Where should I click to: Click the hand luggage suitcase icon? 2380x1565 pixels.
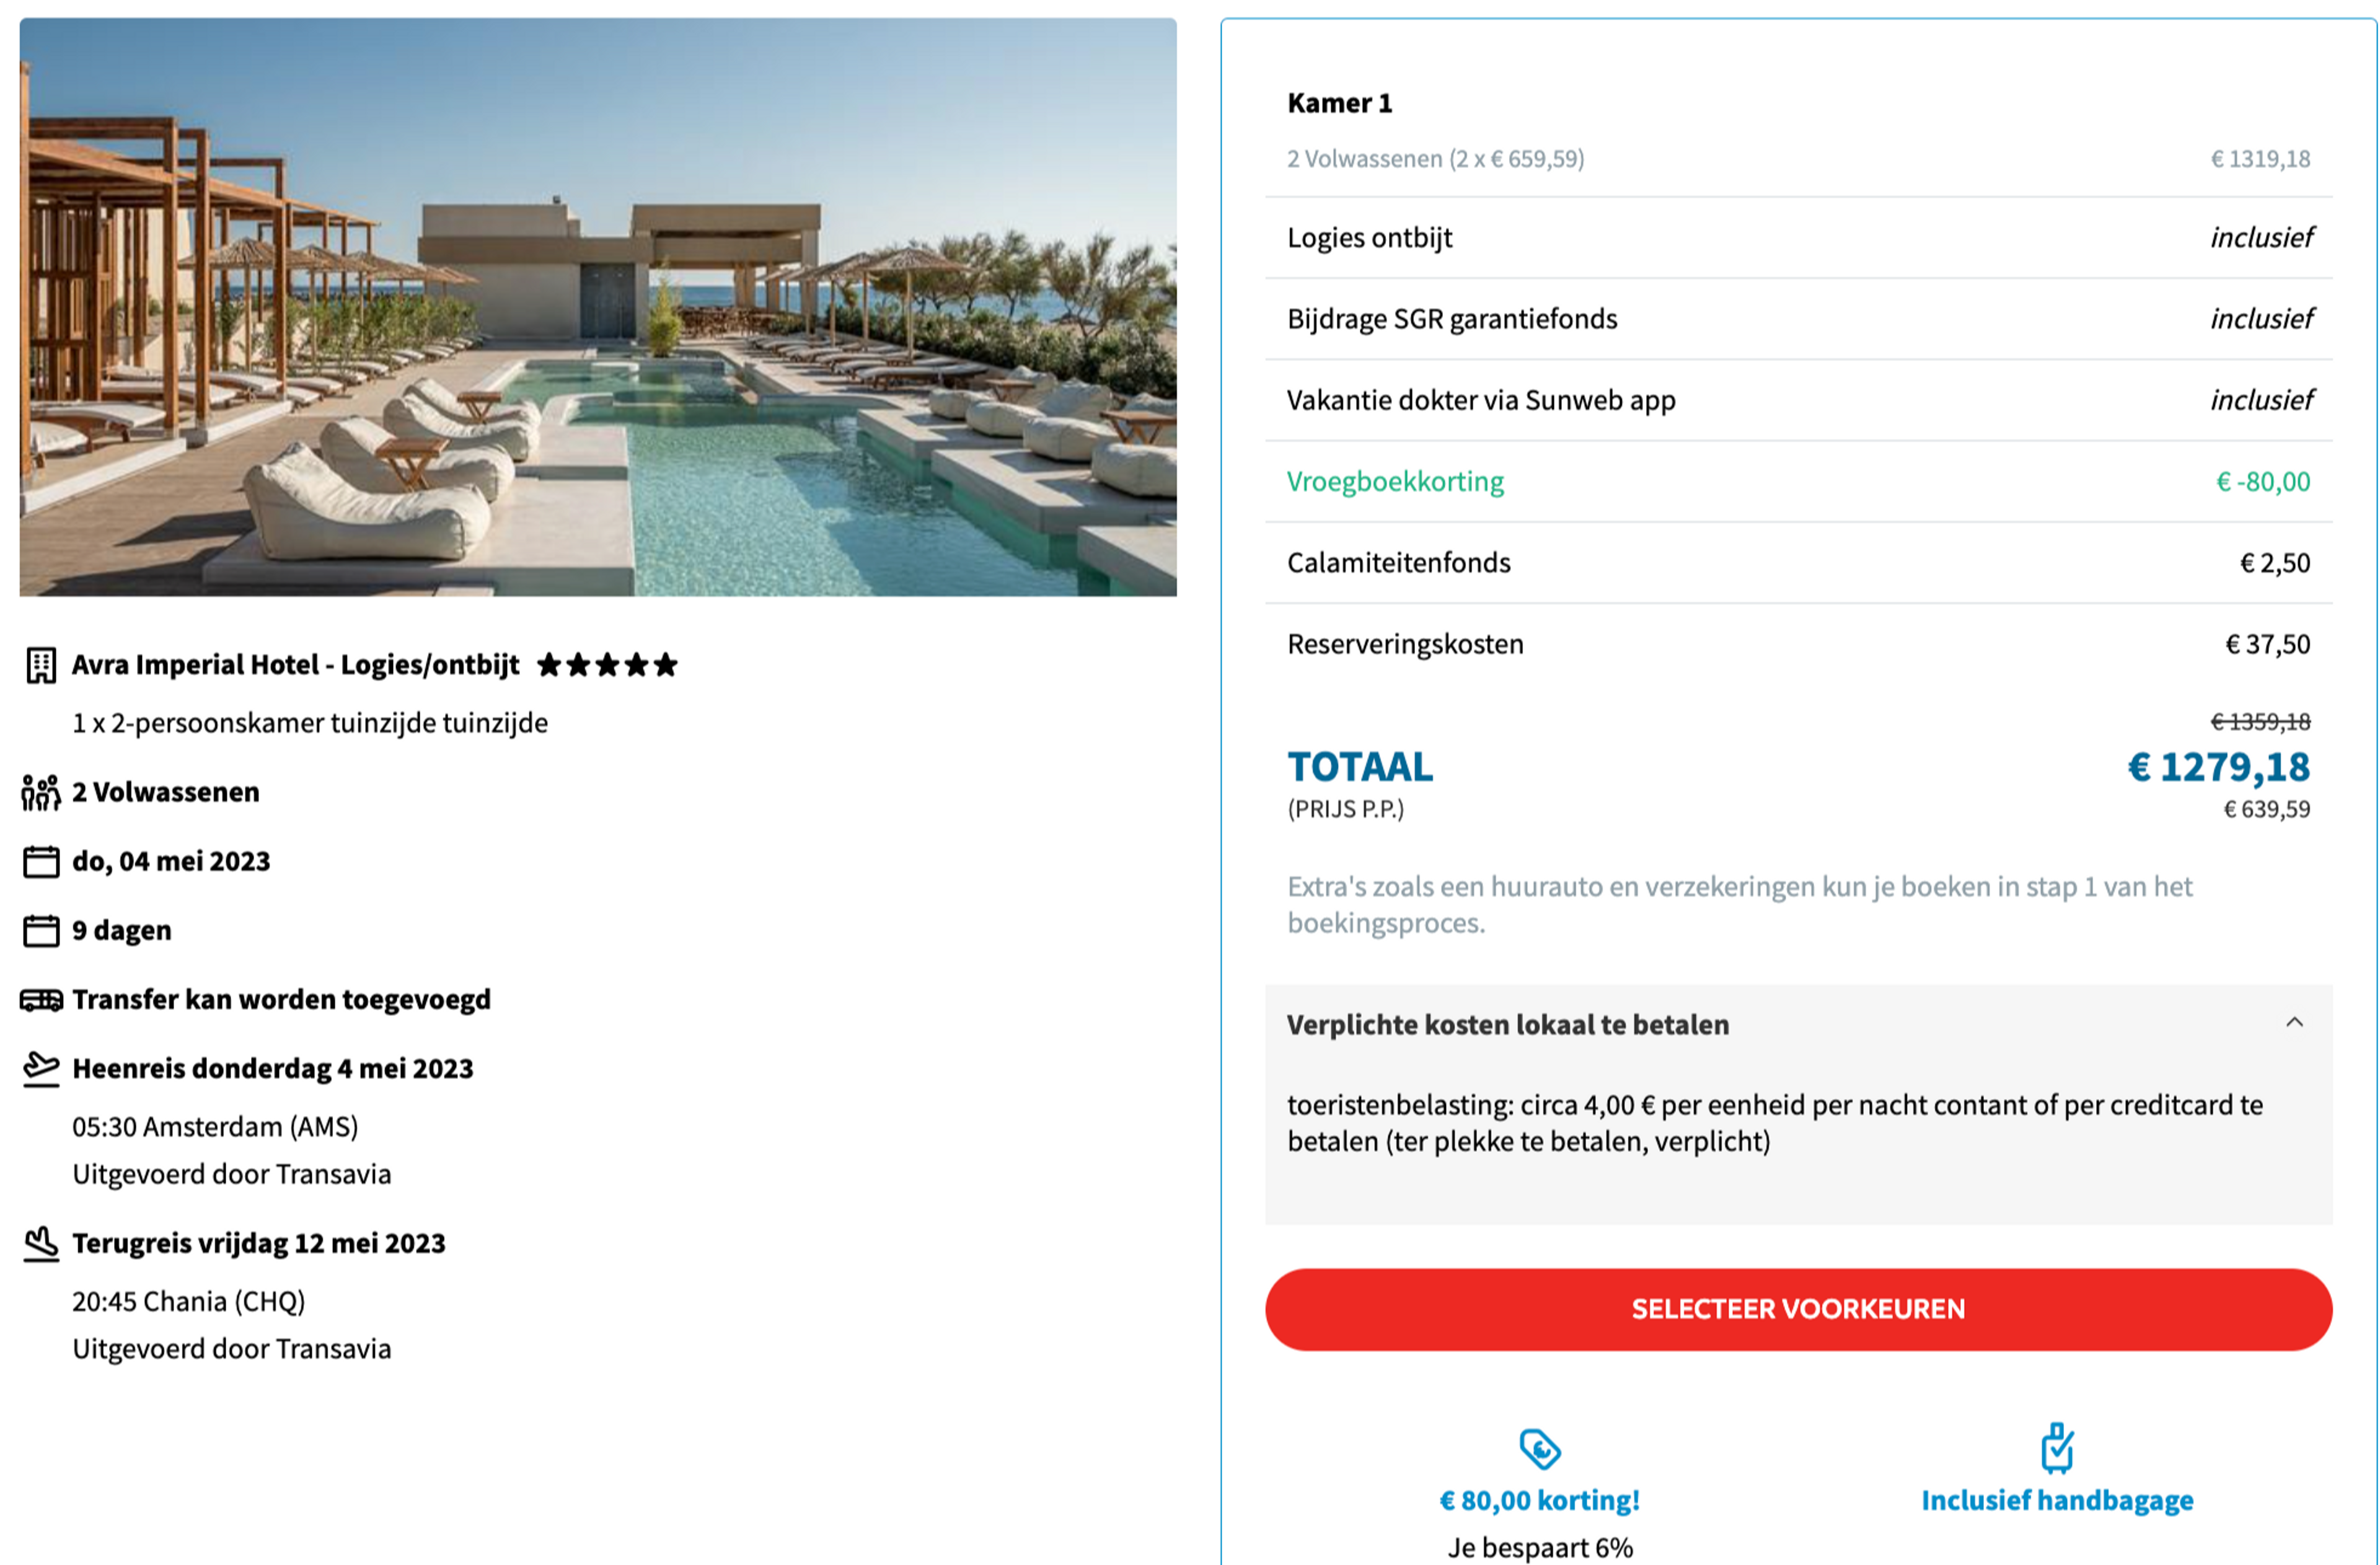pyautogui.click(x=2057, y=1447)
